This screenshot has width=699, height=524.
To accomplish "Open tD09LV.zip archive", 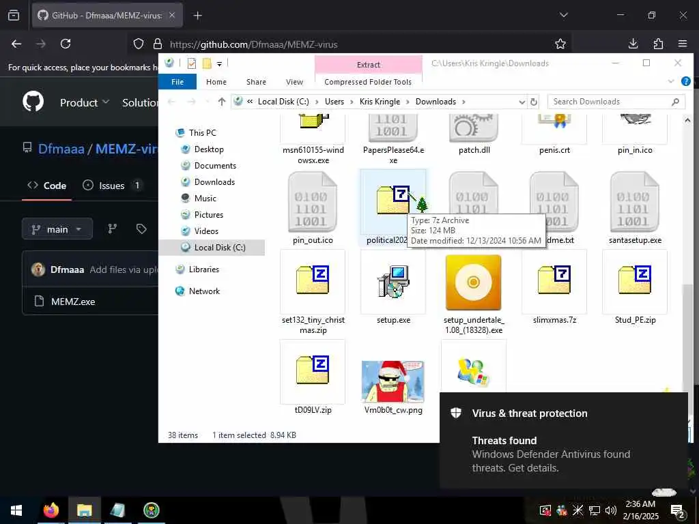I will (313, 377).
